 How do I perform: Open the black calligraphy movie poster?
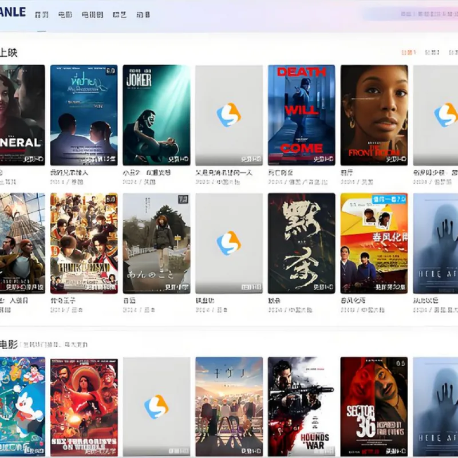302,243
